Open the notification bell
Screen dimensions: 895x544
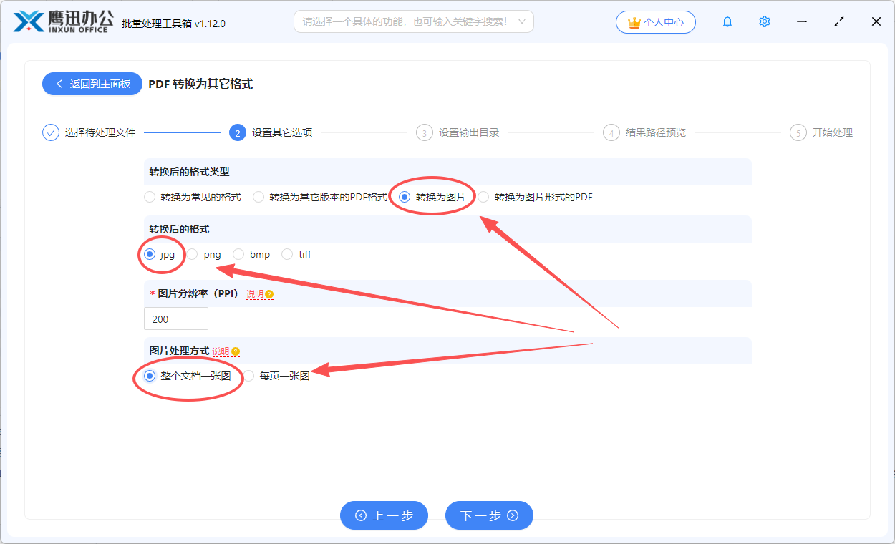[x=727, y=22]
